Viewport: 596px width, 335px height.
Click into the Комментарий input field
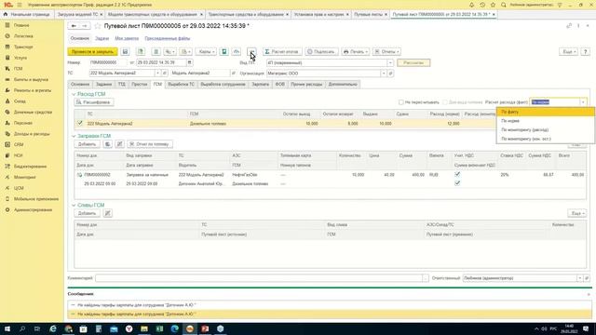(259, 278)
